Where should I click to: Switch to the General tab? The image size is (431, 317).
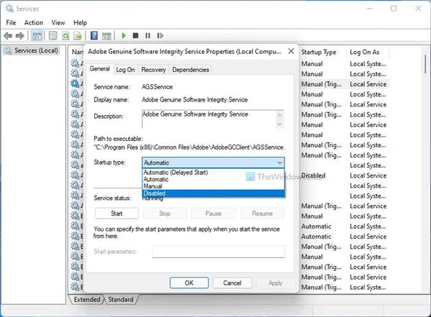(100, 69)
